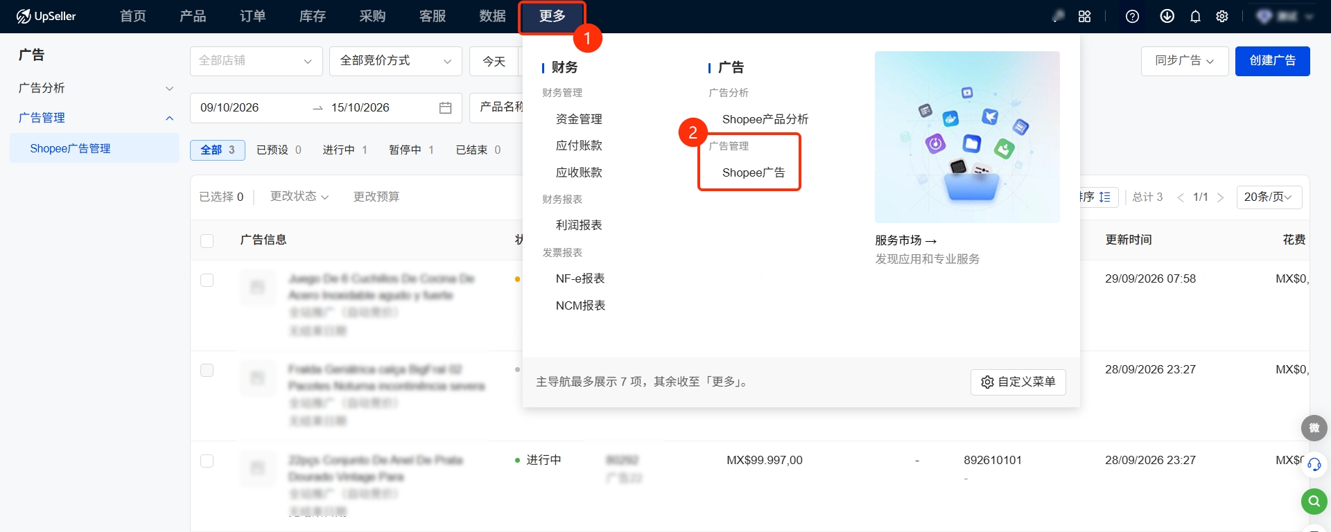Click the sort order icon
The height and width of the screenshot is (532, 1331).
(x=1105, y=197)
